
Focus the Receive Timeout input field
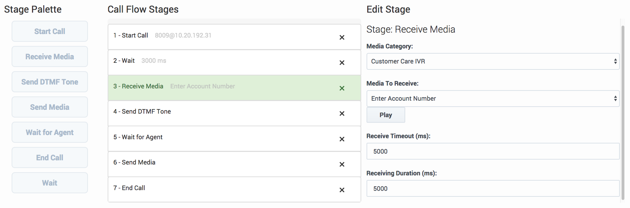[492, 152]
